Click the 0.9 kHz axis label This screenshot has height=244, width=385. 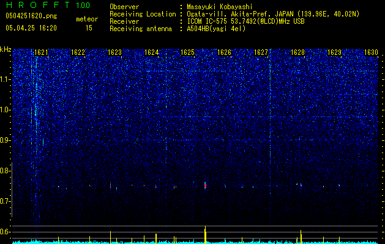(x=6, y=140)
